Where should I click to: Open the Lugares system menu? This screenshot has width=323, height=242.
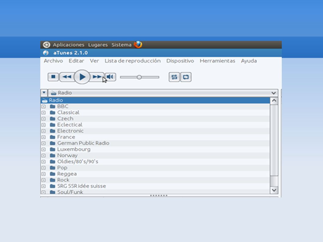click(98, 45)
